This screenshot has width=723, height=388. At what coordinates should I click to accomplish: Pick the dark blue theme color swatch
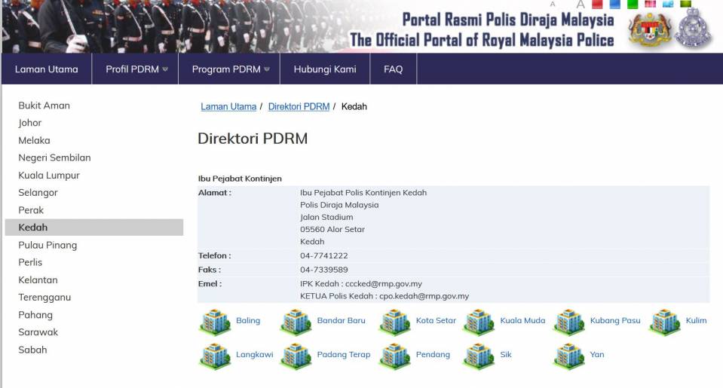point(614,5)
